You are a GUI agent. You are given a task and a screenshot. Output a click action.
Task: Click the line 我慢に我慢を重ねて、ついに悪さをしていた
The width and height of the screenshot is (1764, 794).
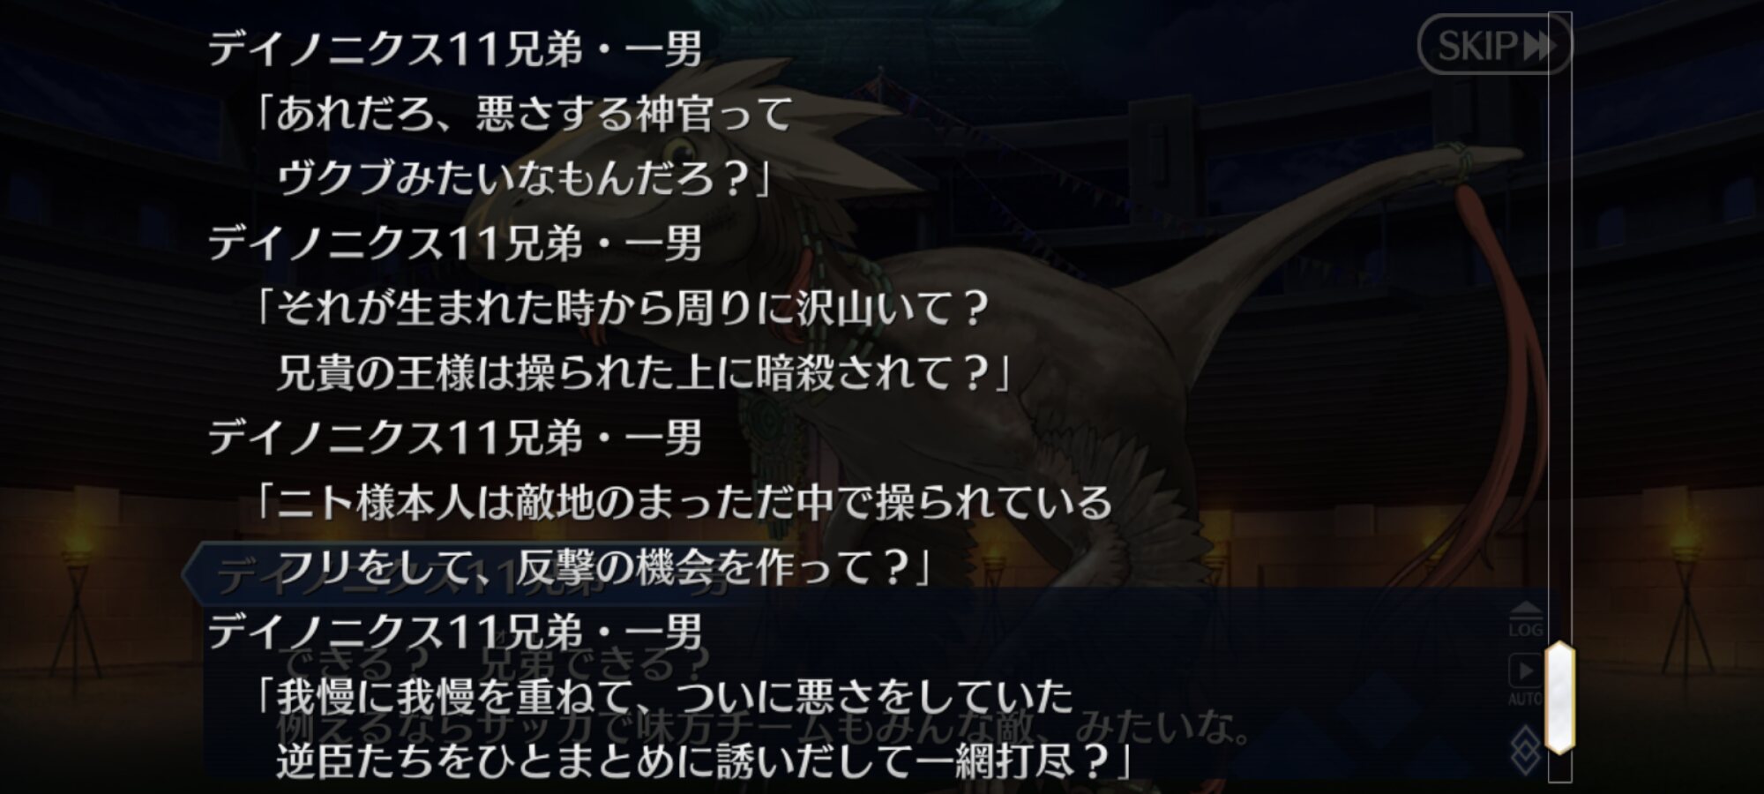pyautogui.click(x=661, y=697)
